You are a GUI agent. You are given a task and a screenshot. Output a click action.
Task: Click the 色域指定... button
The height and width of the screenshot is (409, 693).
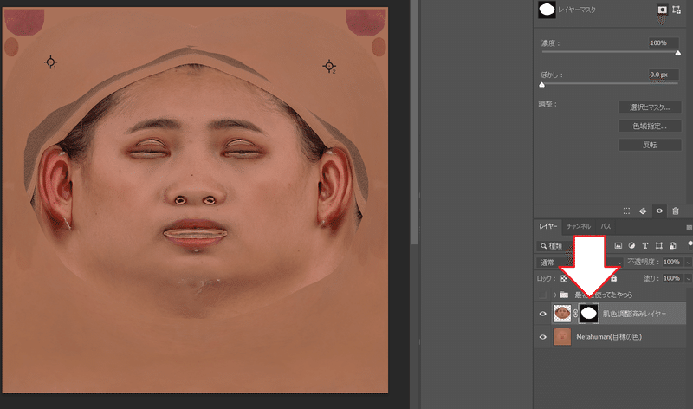coord(649,127)
